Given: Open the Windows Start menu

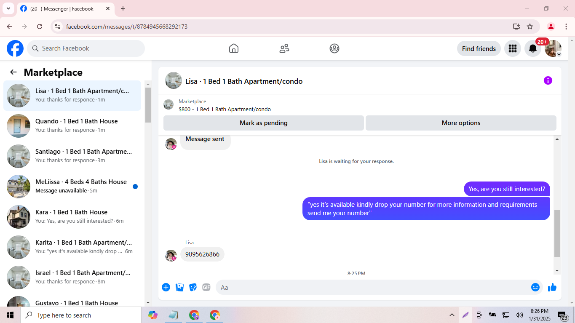Looking at the screenshot, I should pos(10,315).
